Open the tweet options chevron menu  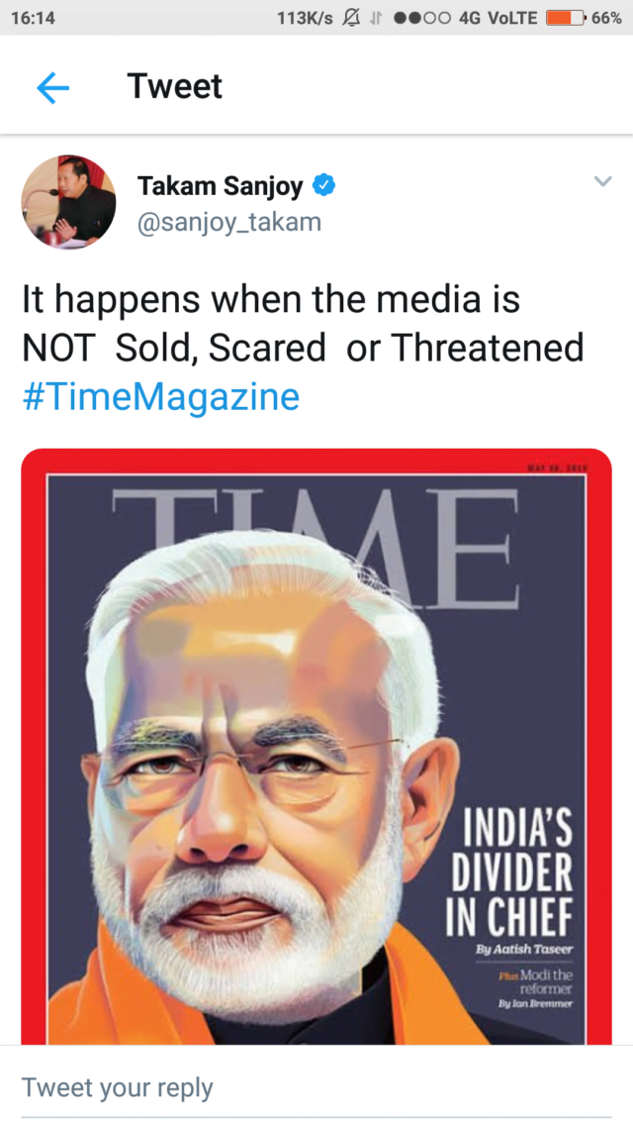(x=603, y=181)
